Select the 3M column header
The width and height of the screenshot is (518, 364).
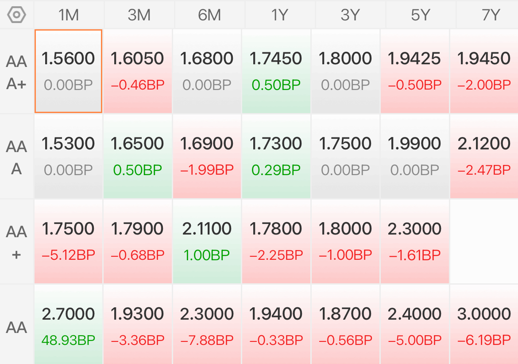139,15
